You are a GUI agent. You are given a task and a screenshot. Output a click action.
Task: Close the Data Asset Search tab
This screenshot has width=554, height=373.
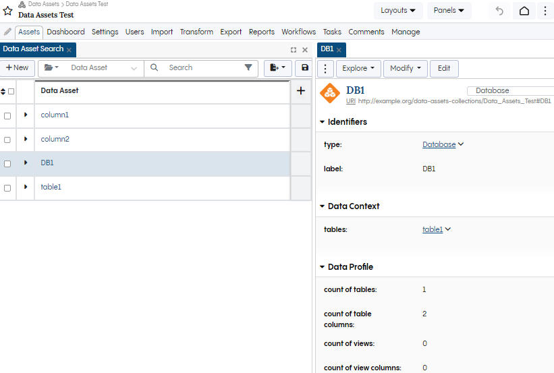click(70, 50)
